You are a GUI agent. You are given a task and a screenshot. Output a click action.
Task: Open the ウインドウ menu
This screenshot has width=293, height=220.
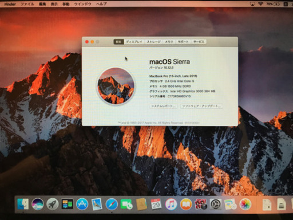tap(82, 4)
